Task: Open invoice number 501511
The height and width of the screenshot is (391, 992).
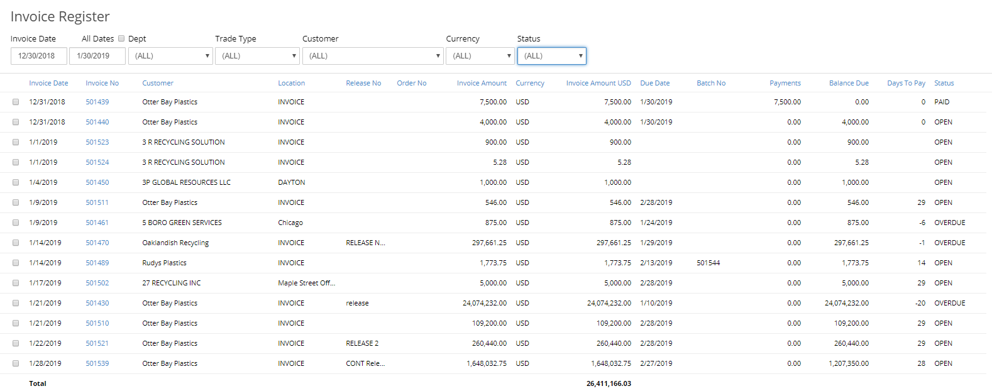Action: [x=97, y=202]
